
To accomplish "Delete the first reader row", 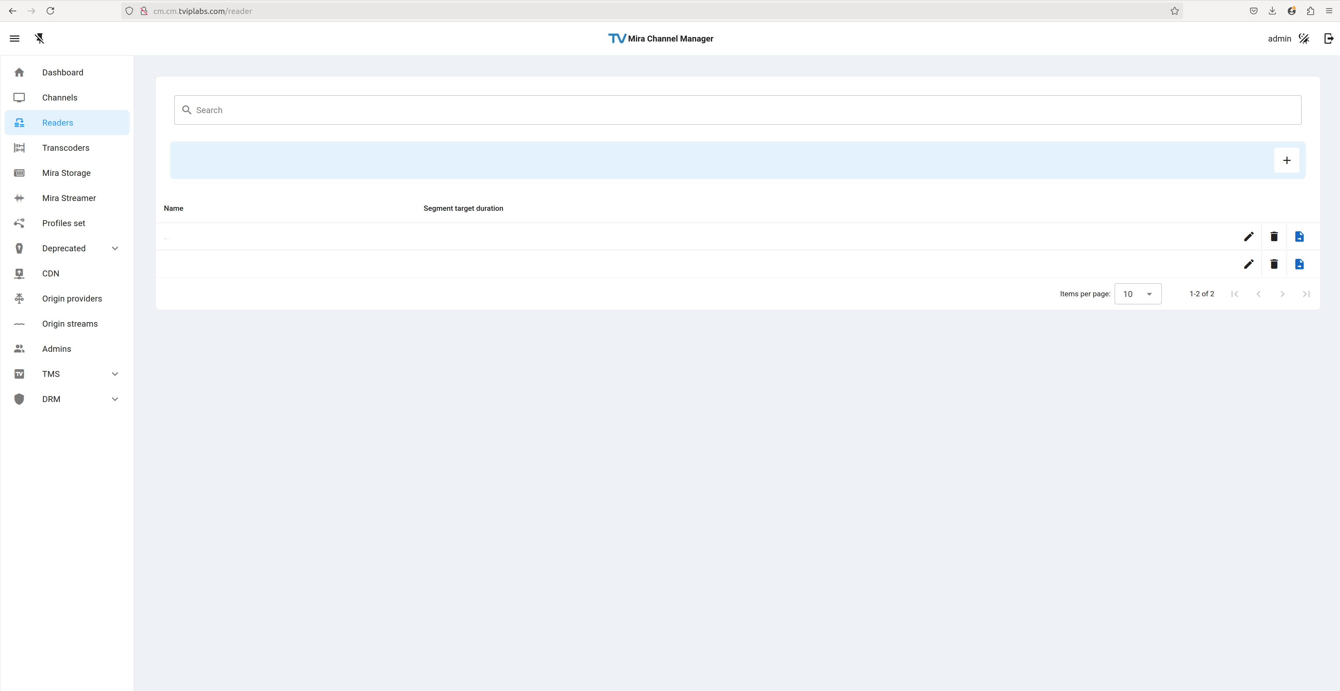I will [x=1274, y=237].
